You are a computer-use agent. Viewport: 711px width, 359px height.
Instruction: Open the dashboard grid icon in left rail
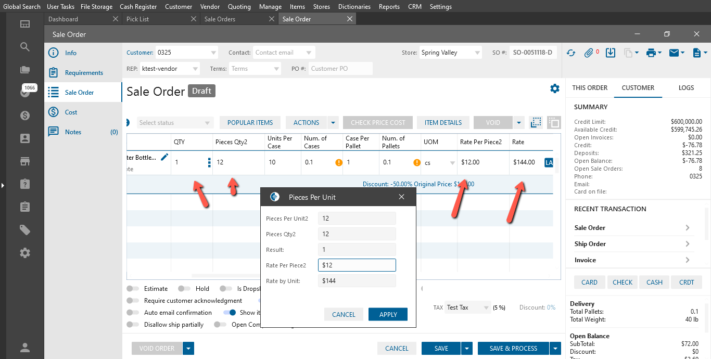[24, 24]
